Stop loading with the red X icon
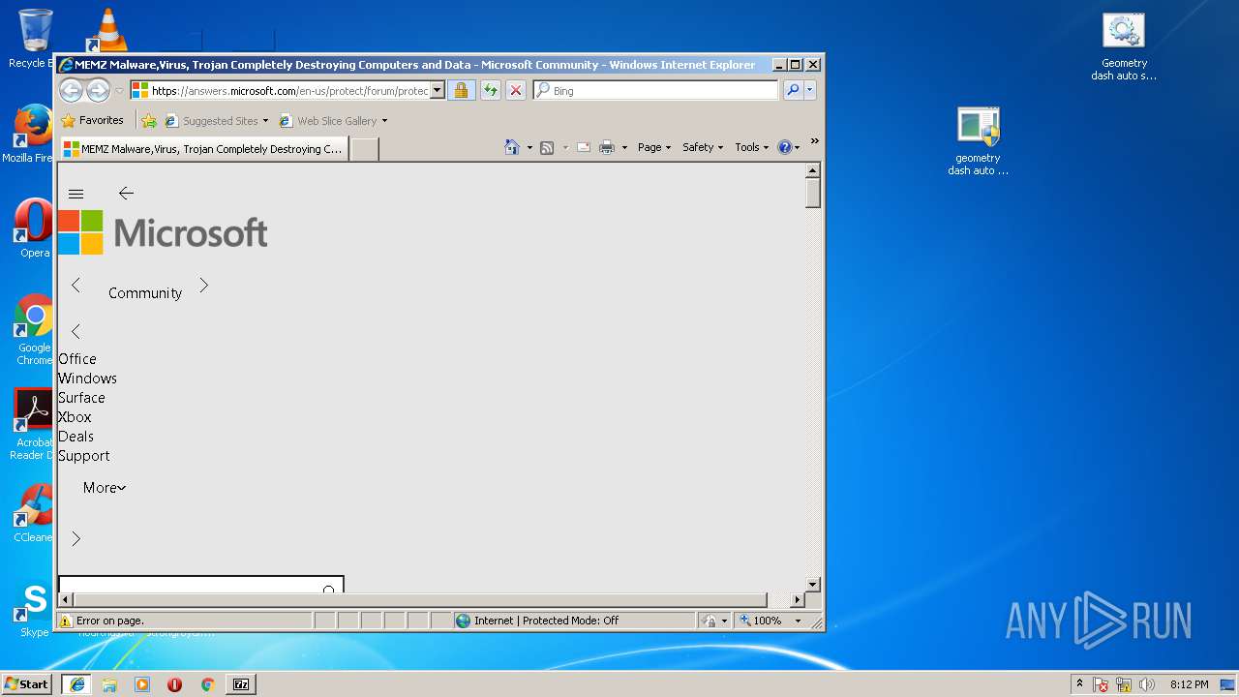Image resolution: width=1239 pixels, height=697 pixels. point(516,90)
